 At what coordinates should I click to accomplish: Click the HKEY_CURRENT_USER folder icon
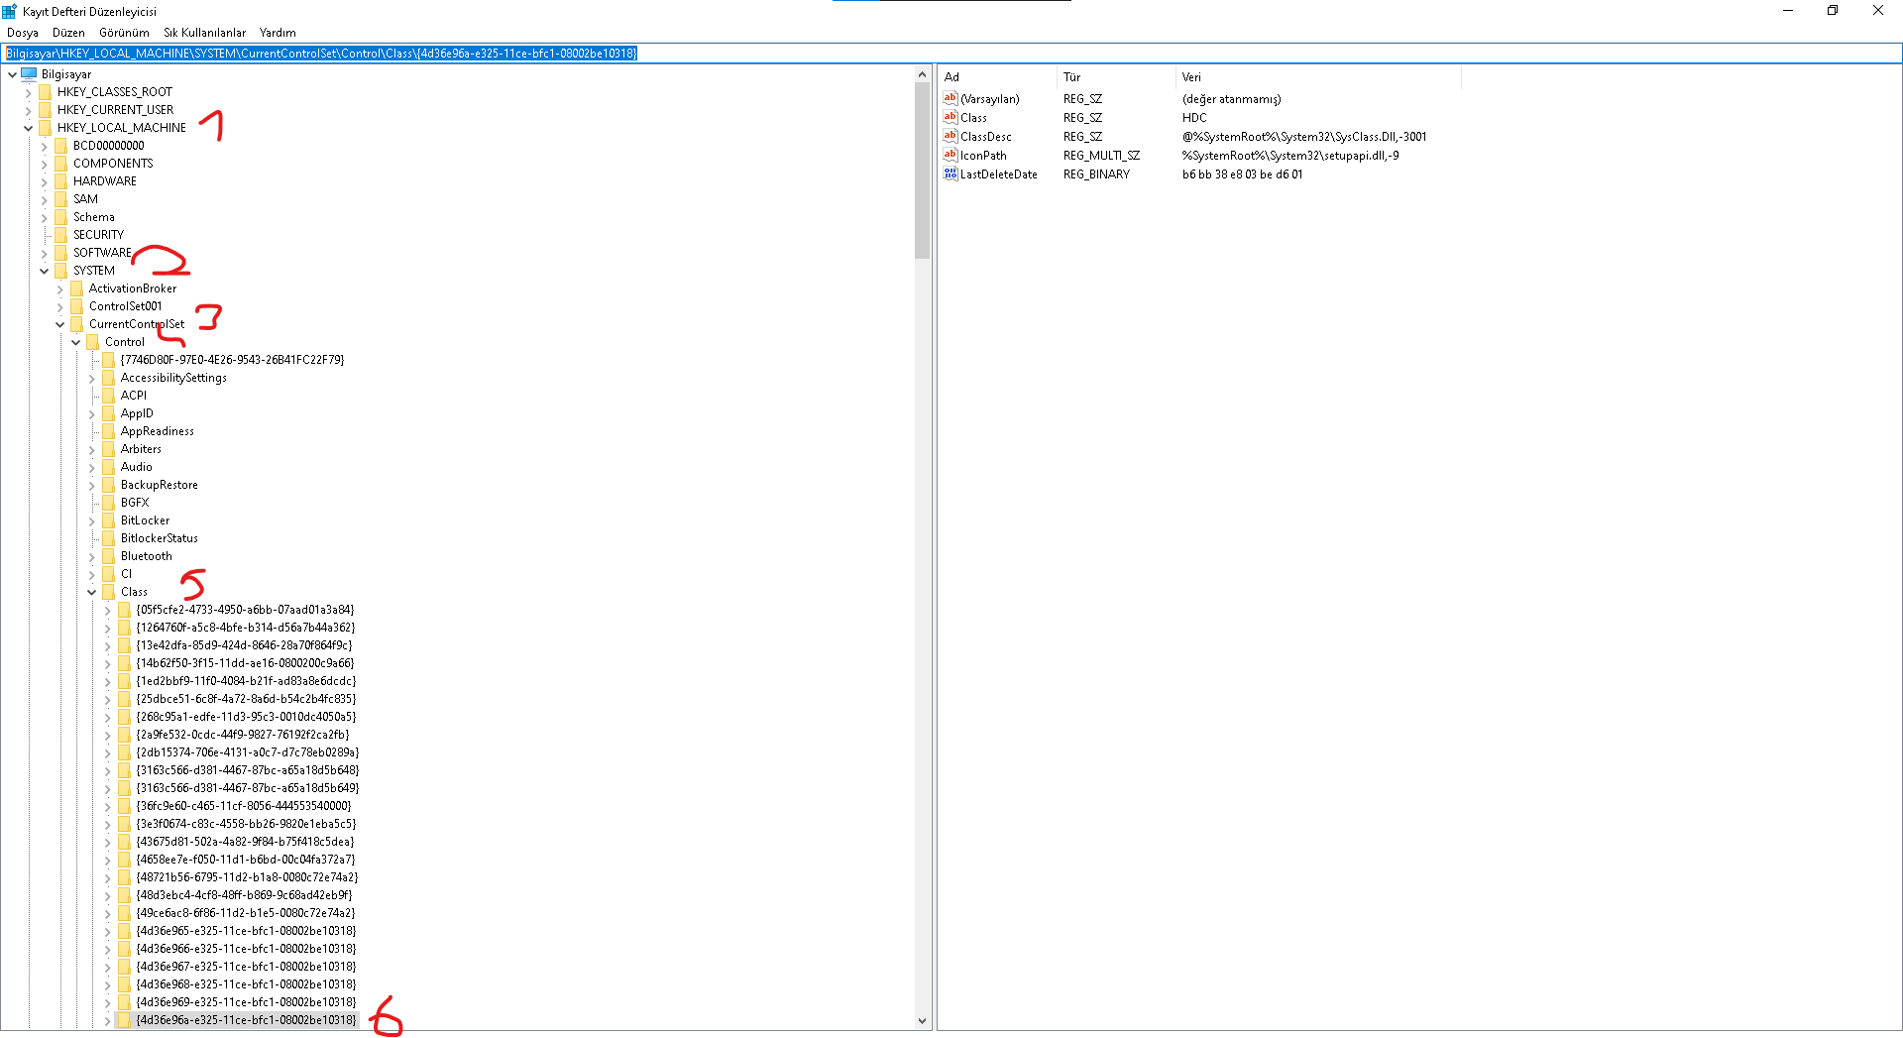coord(45,110)
